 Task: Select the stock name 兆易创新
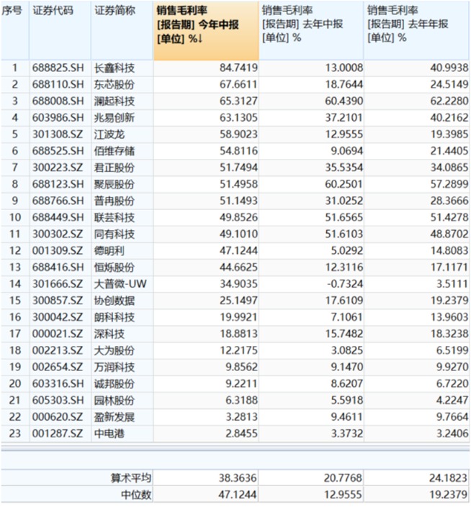click(115, 118)
